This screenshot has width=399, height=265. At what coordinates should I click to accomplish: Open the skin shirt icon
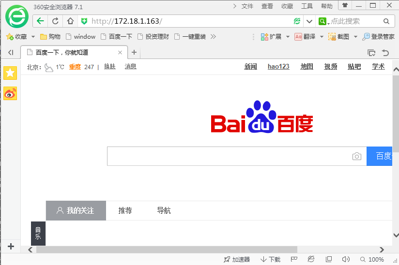pyautogui.click(x=345, y=5)
